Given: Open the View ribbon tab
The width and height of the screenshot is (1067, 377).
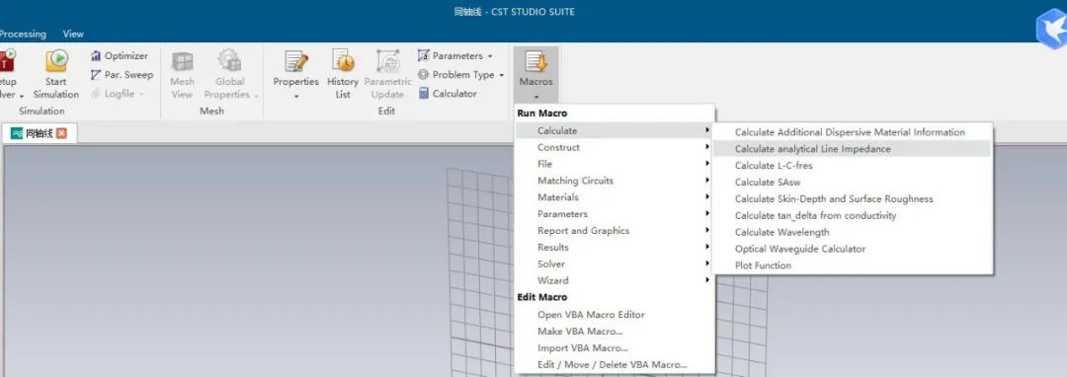Looking at the screenshot, I should 73,34.
